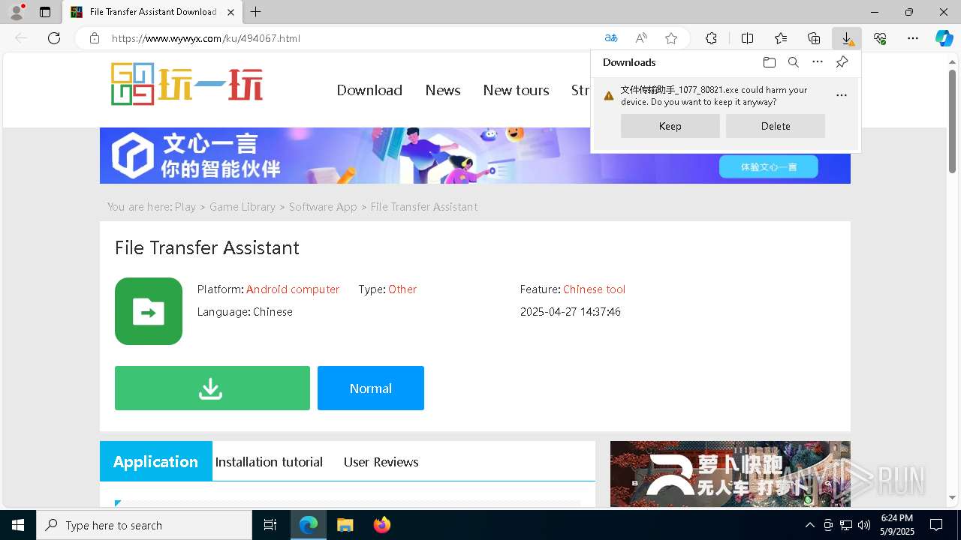
Task: Toggle split screen icon
Action: coord(747,38)
